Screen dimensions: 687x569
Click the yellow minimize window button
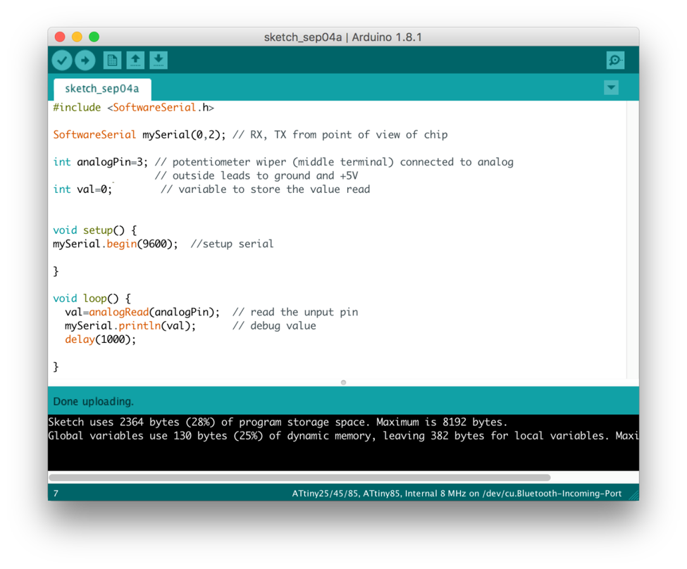coord(77,37)
